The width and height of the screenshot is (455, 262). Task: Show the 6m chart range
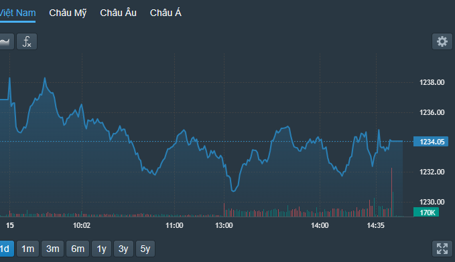point(78,249)
